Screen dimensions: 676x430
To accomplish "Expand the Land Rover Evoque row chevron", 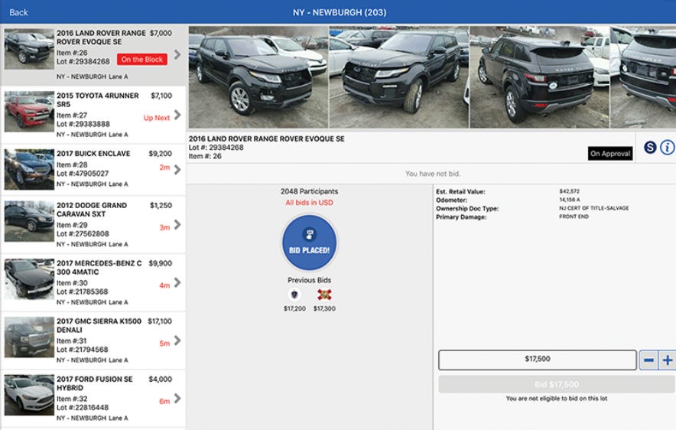I will point(177,54).
